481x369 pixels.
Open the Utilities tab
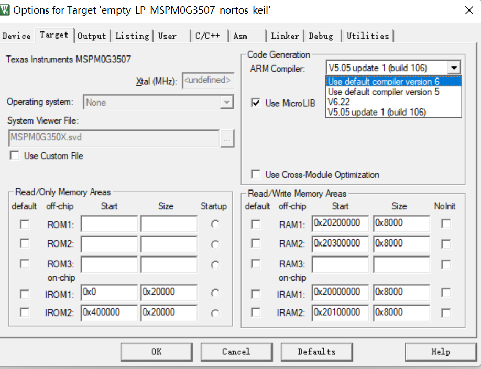368,36
